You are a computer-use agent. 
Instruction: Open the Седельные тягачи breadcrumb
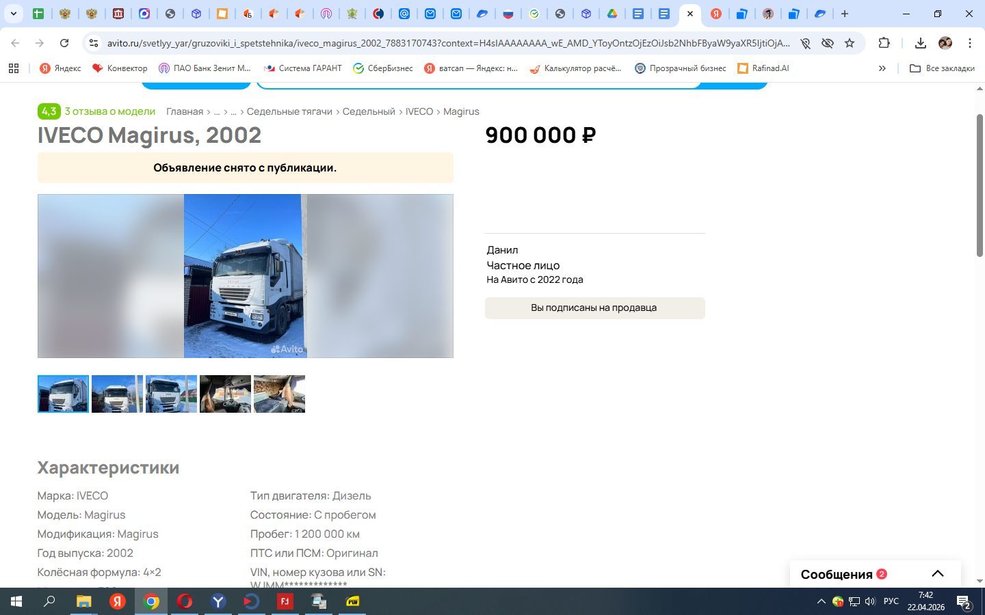(289, 111)
